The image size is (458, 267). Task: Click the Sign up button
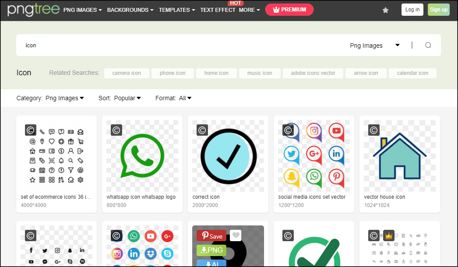click(x=438, y=10)
